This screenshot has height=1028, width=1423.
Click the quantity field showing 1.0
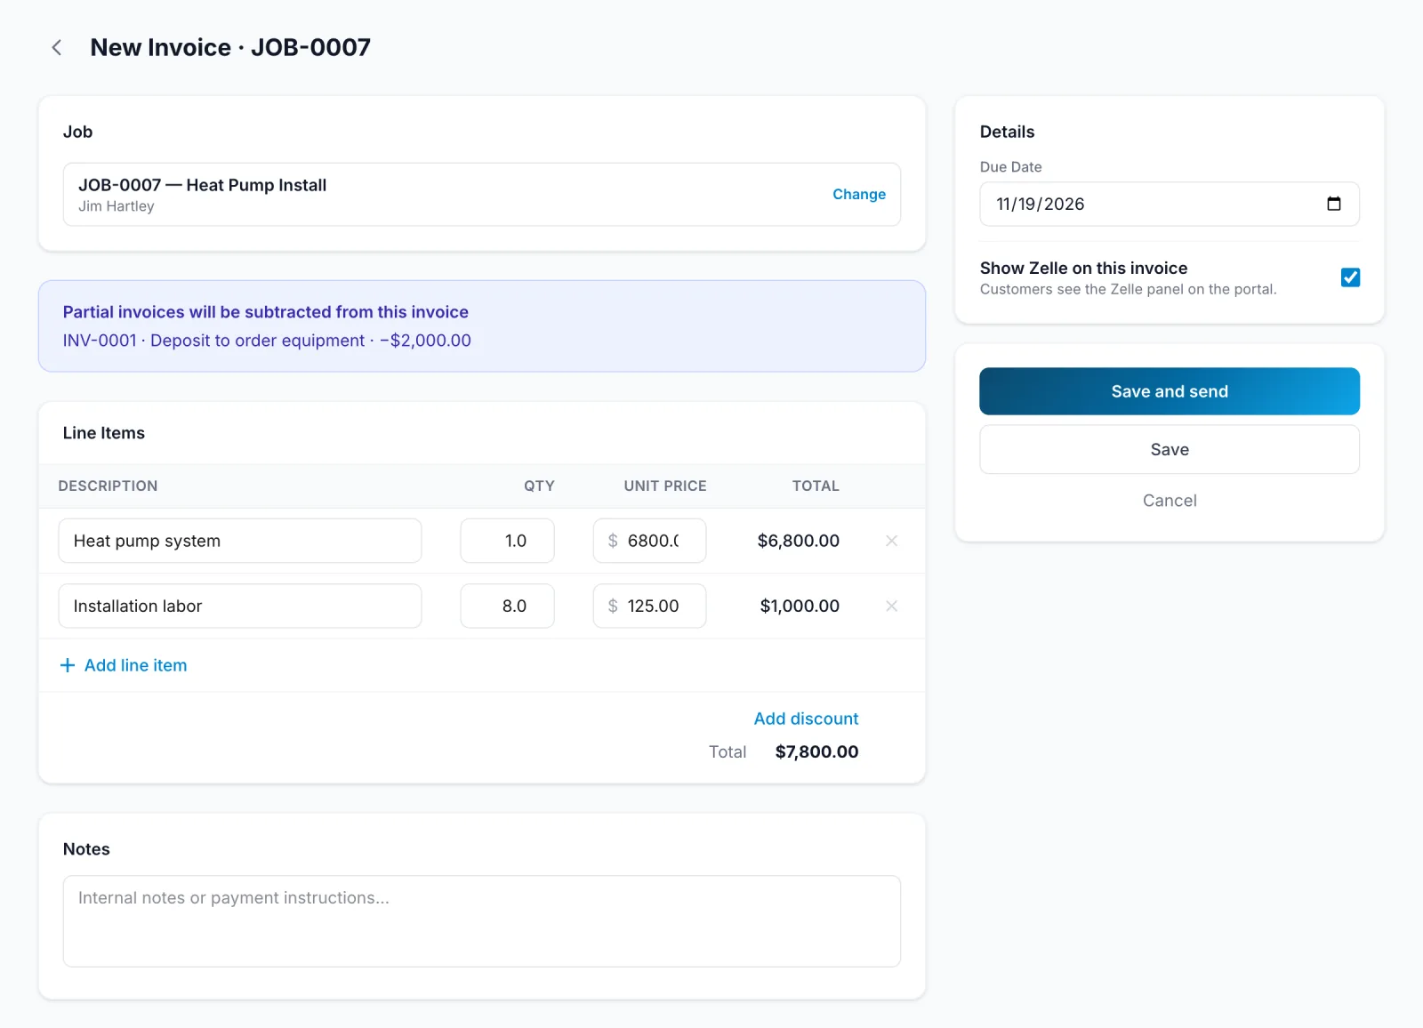pyautogui.click(x=507, y=541)
